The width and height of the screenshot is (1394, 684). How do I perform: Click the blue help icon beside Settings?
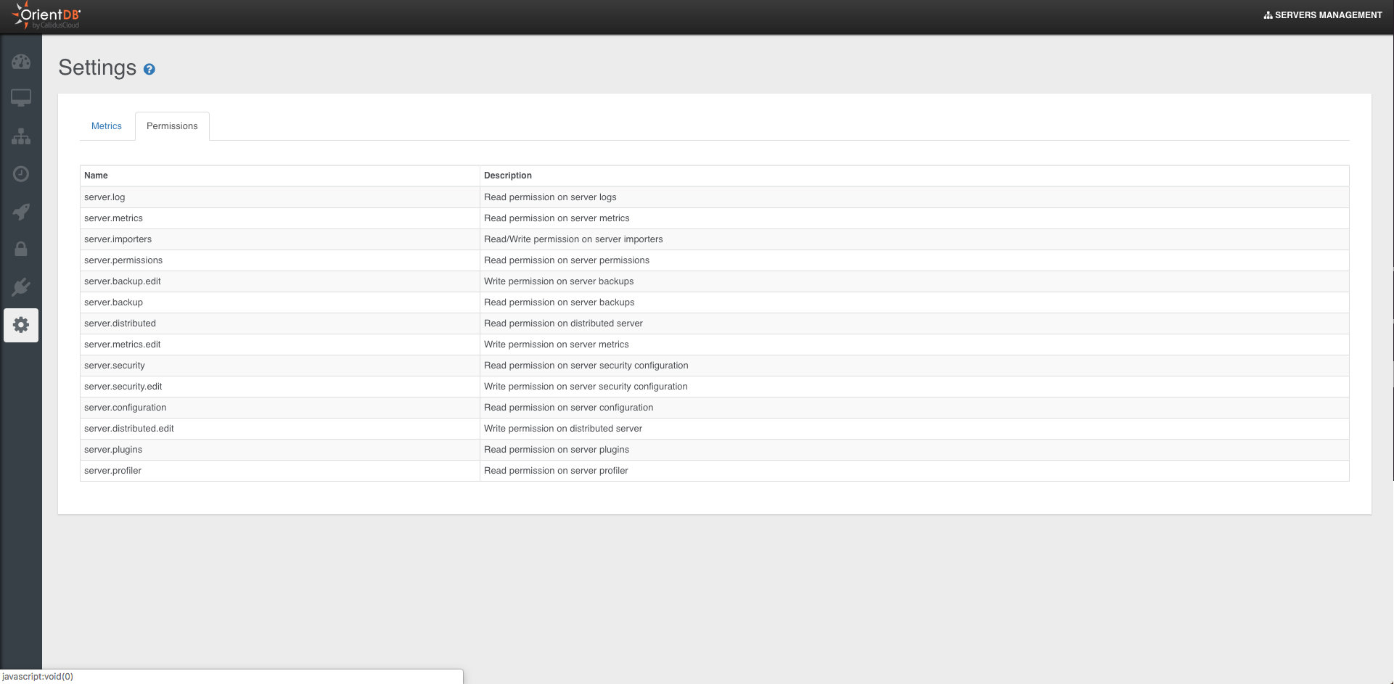149,70
